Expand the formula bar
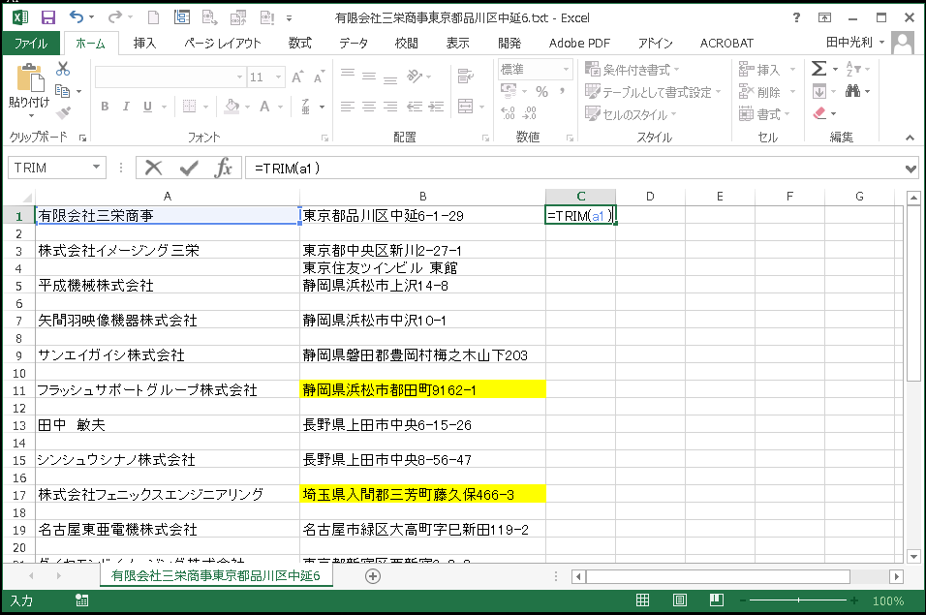This screenshot has height=615, width=926. click(911, 169)
